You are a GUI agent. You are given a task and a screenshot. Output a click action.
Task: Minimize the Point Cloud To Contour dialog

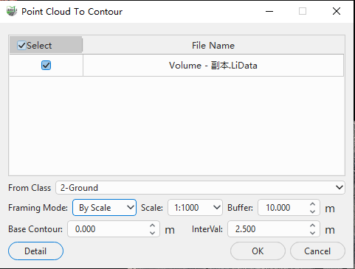269,11
